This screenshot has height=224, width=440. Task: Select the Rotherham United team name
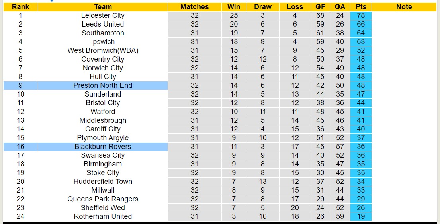click(103, 216)
